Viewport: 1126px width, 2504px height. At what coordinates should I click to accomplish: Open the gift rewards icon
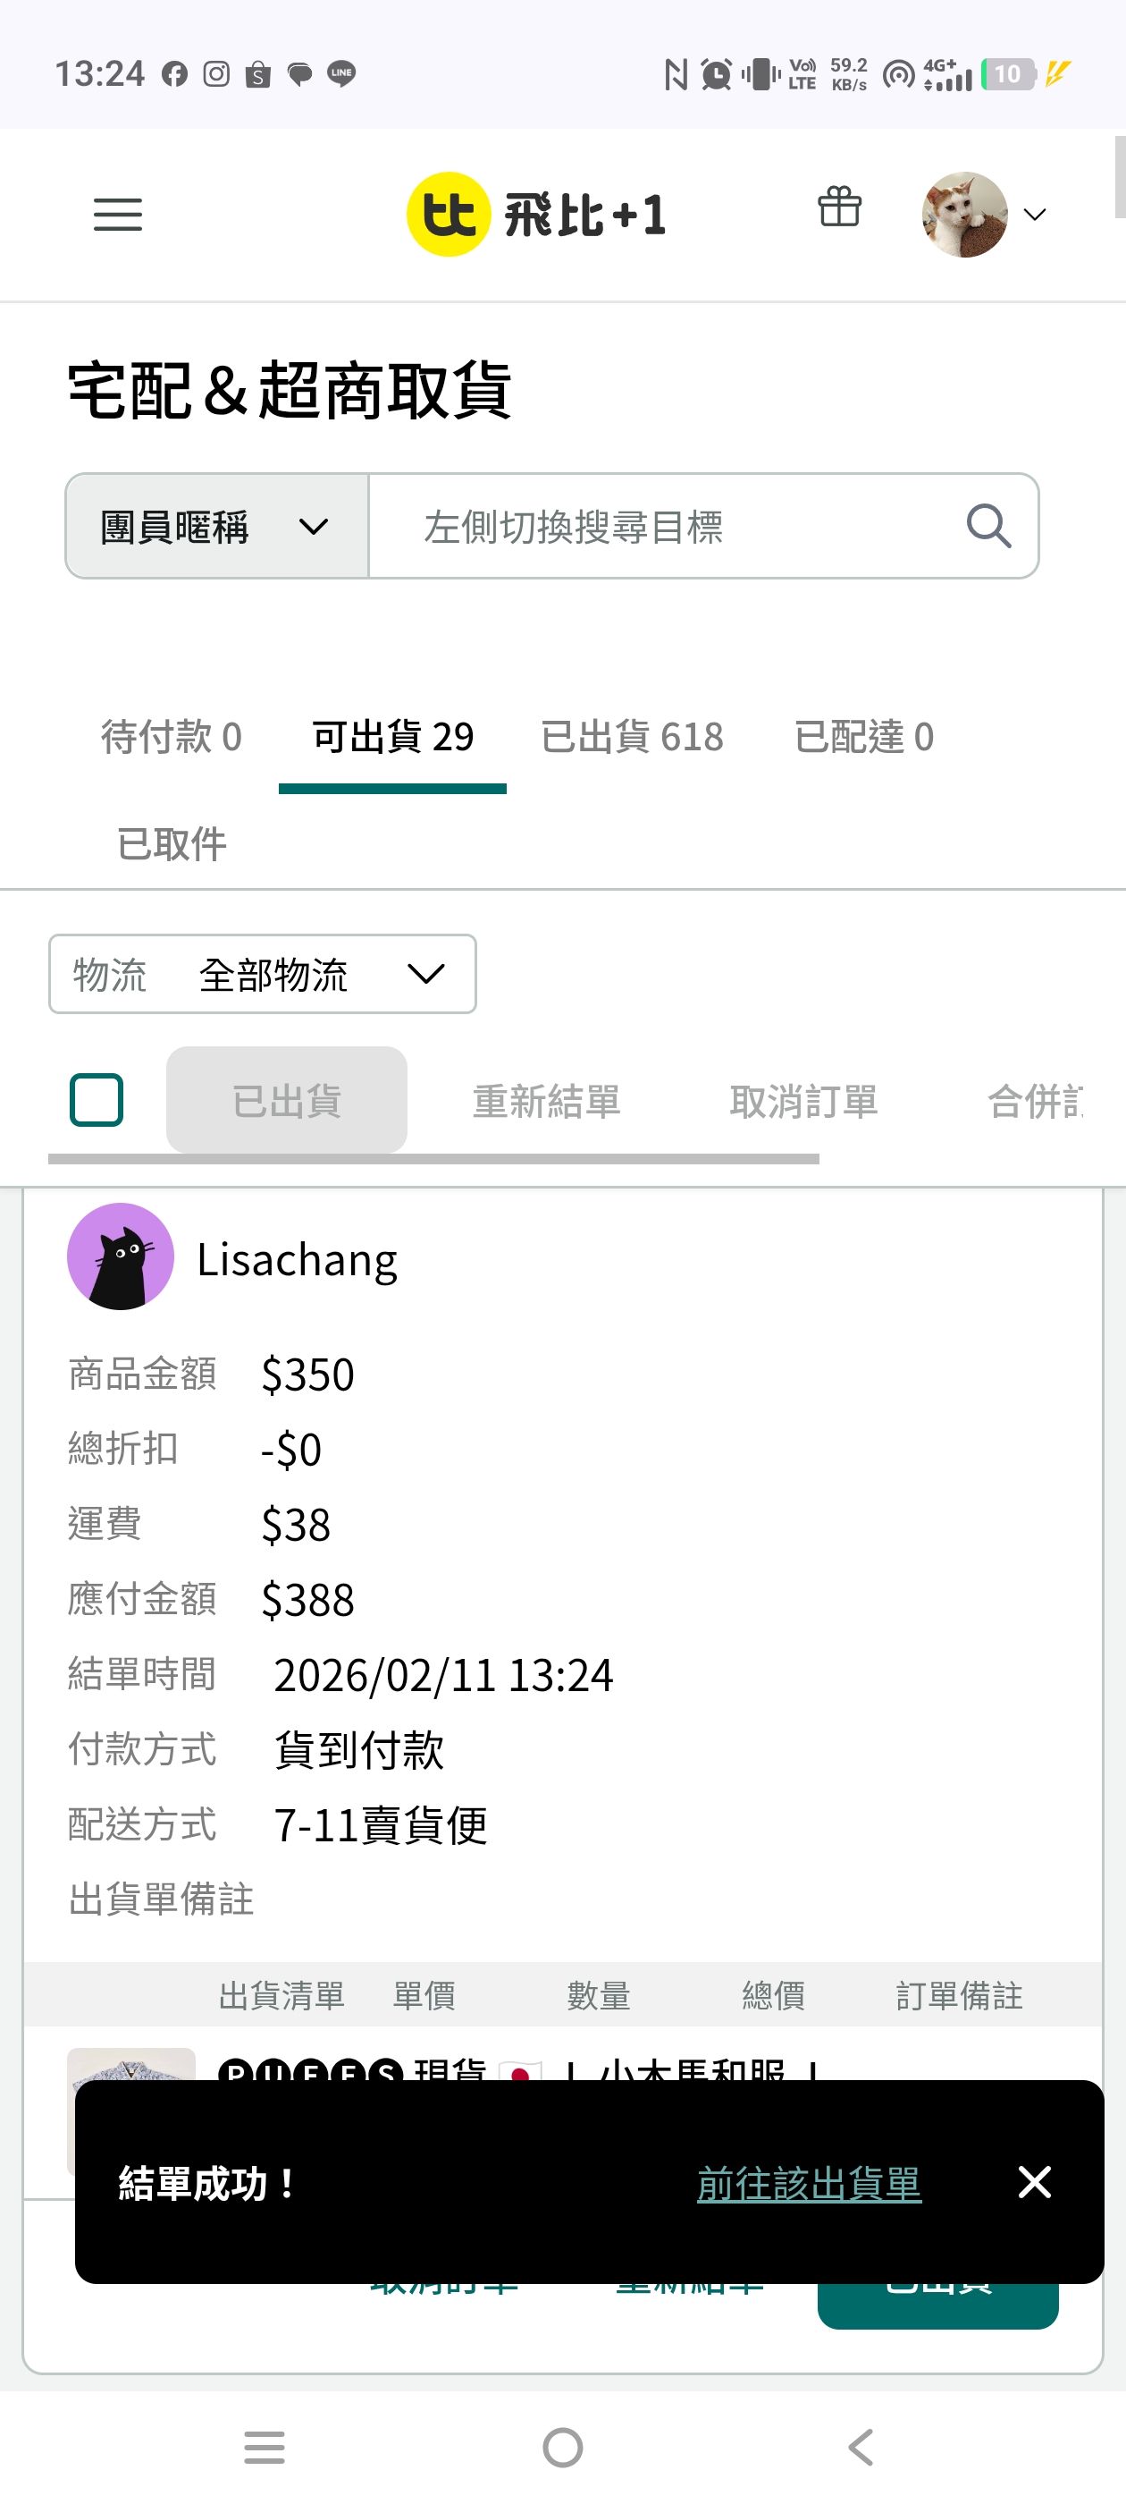tap(838, 207)
